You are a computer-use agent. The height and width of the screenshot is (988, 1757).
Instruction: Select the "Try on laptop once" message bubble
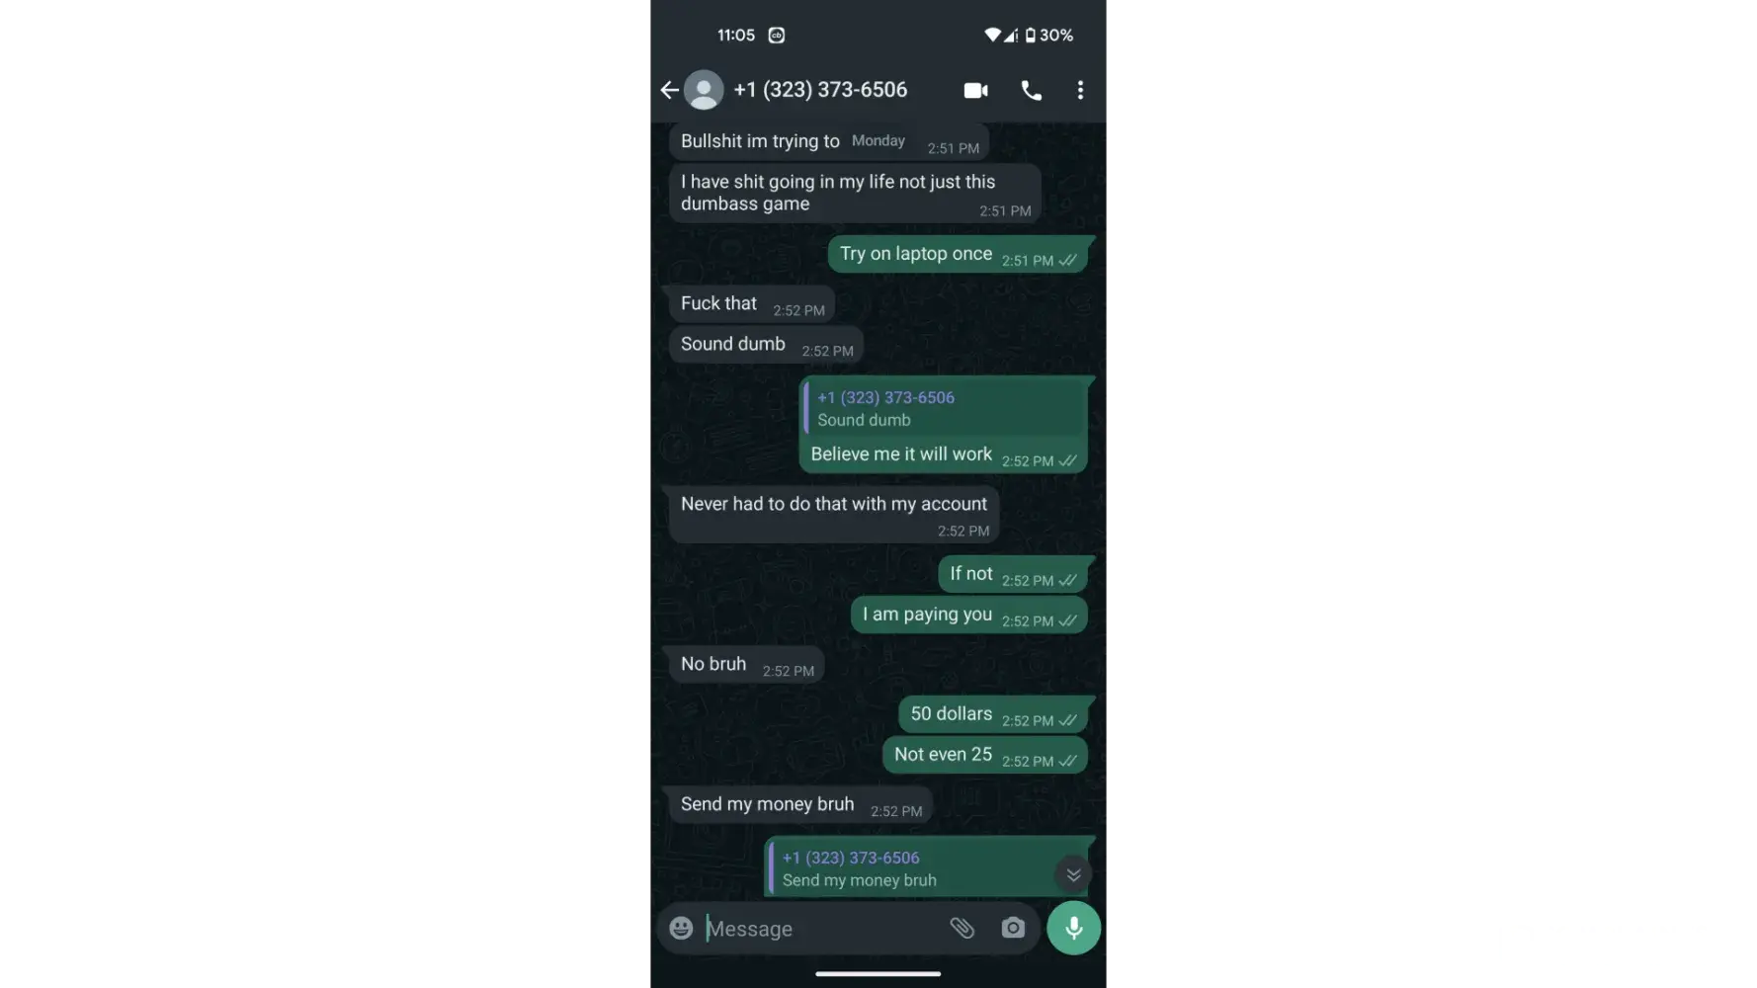[x=958, y=255]
